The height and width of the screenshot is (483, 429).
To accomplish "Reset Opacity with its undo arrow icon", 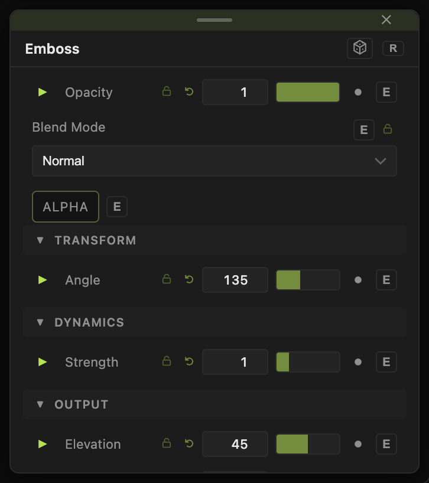I will [x=189, y=92].
